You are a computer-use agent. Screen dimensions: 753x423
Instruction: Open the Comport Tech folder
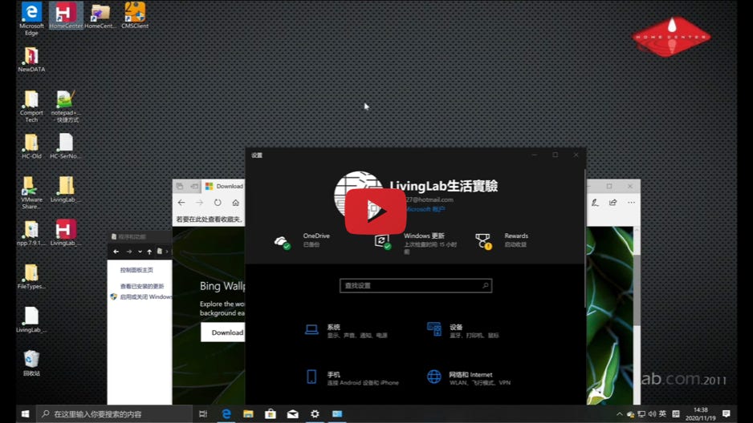[31, 106]
